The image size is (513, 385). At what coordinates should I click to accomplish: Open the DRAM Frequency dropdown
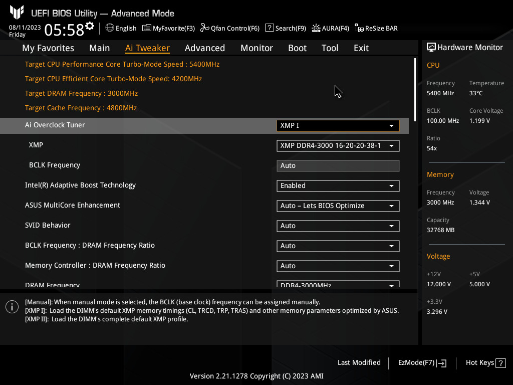(338, 284)
